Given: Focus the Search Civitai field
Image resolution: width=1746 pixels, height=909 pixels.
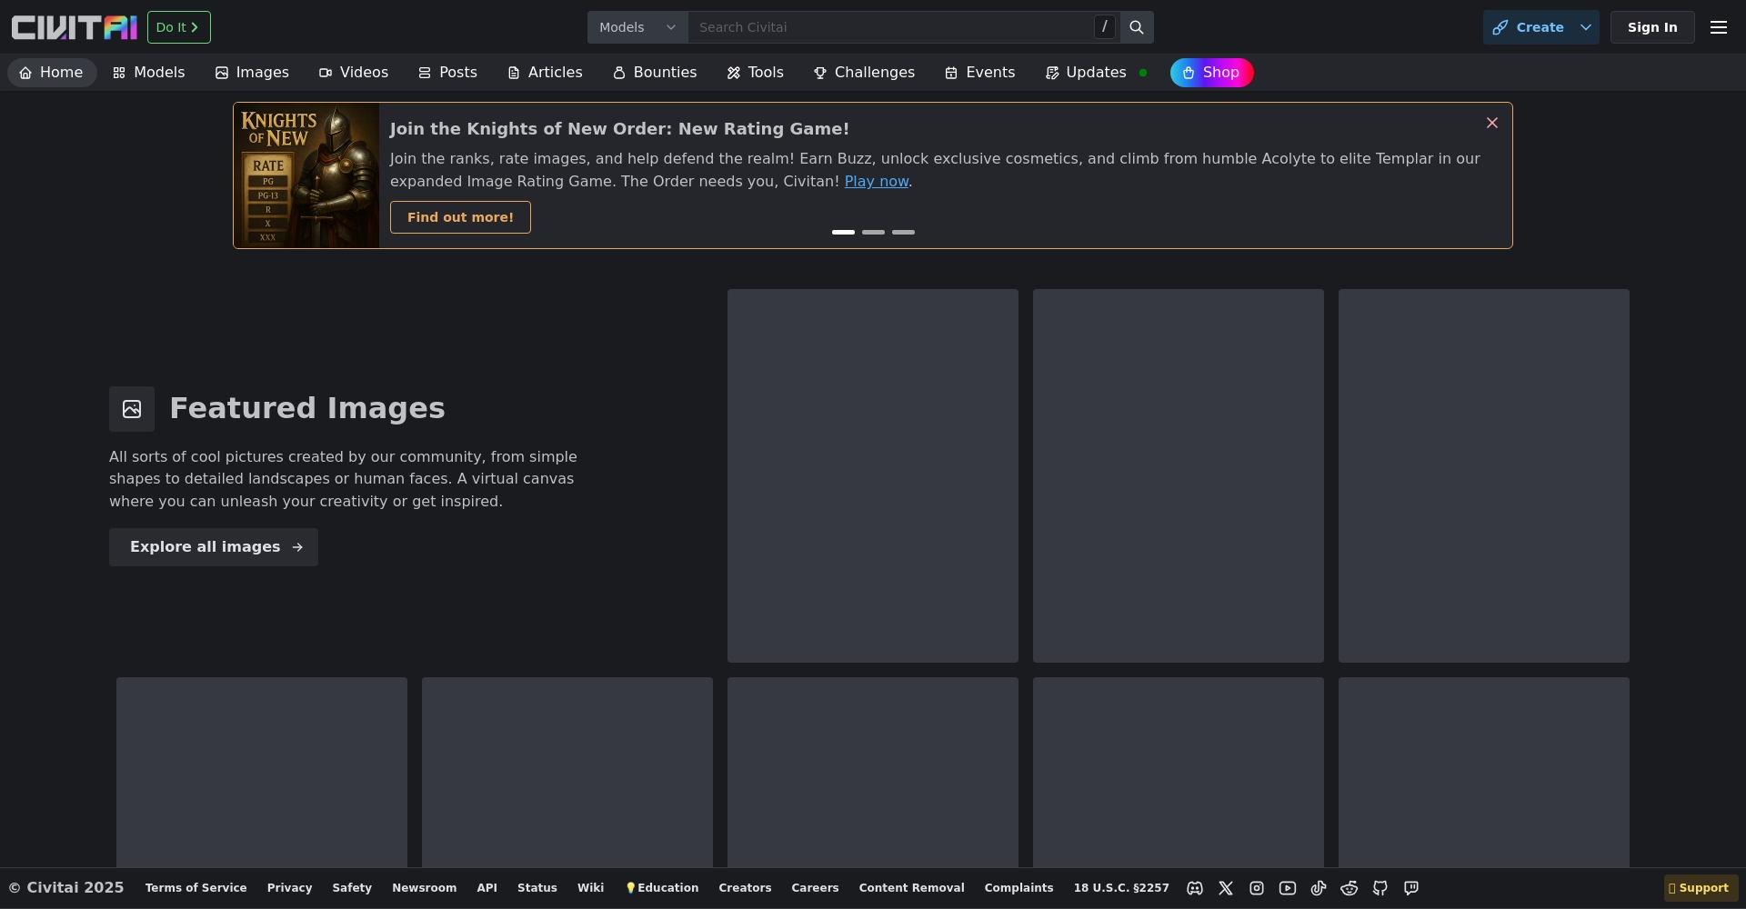Looking at the screenshot, I should click(891, 27).
